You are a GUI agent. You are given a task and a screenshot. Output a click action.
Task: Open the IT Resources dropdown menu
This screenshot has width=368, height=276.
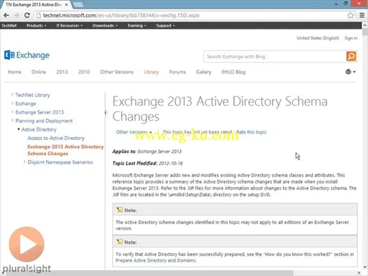pyautogui.click(x=69, y=25)
